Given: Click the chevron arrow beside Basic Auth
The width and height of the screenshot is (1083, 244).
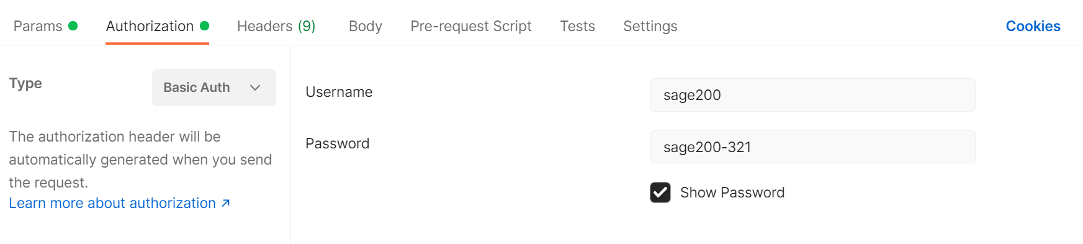Looking at the screenshot, I should pyautogui.click(x=255, y=88).
